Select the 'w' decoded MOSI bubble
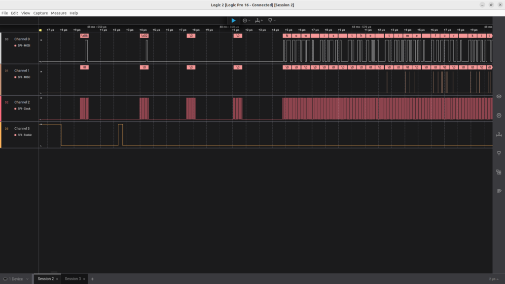This screenshot has height=284, width=505. [306, 35]
